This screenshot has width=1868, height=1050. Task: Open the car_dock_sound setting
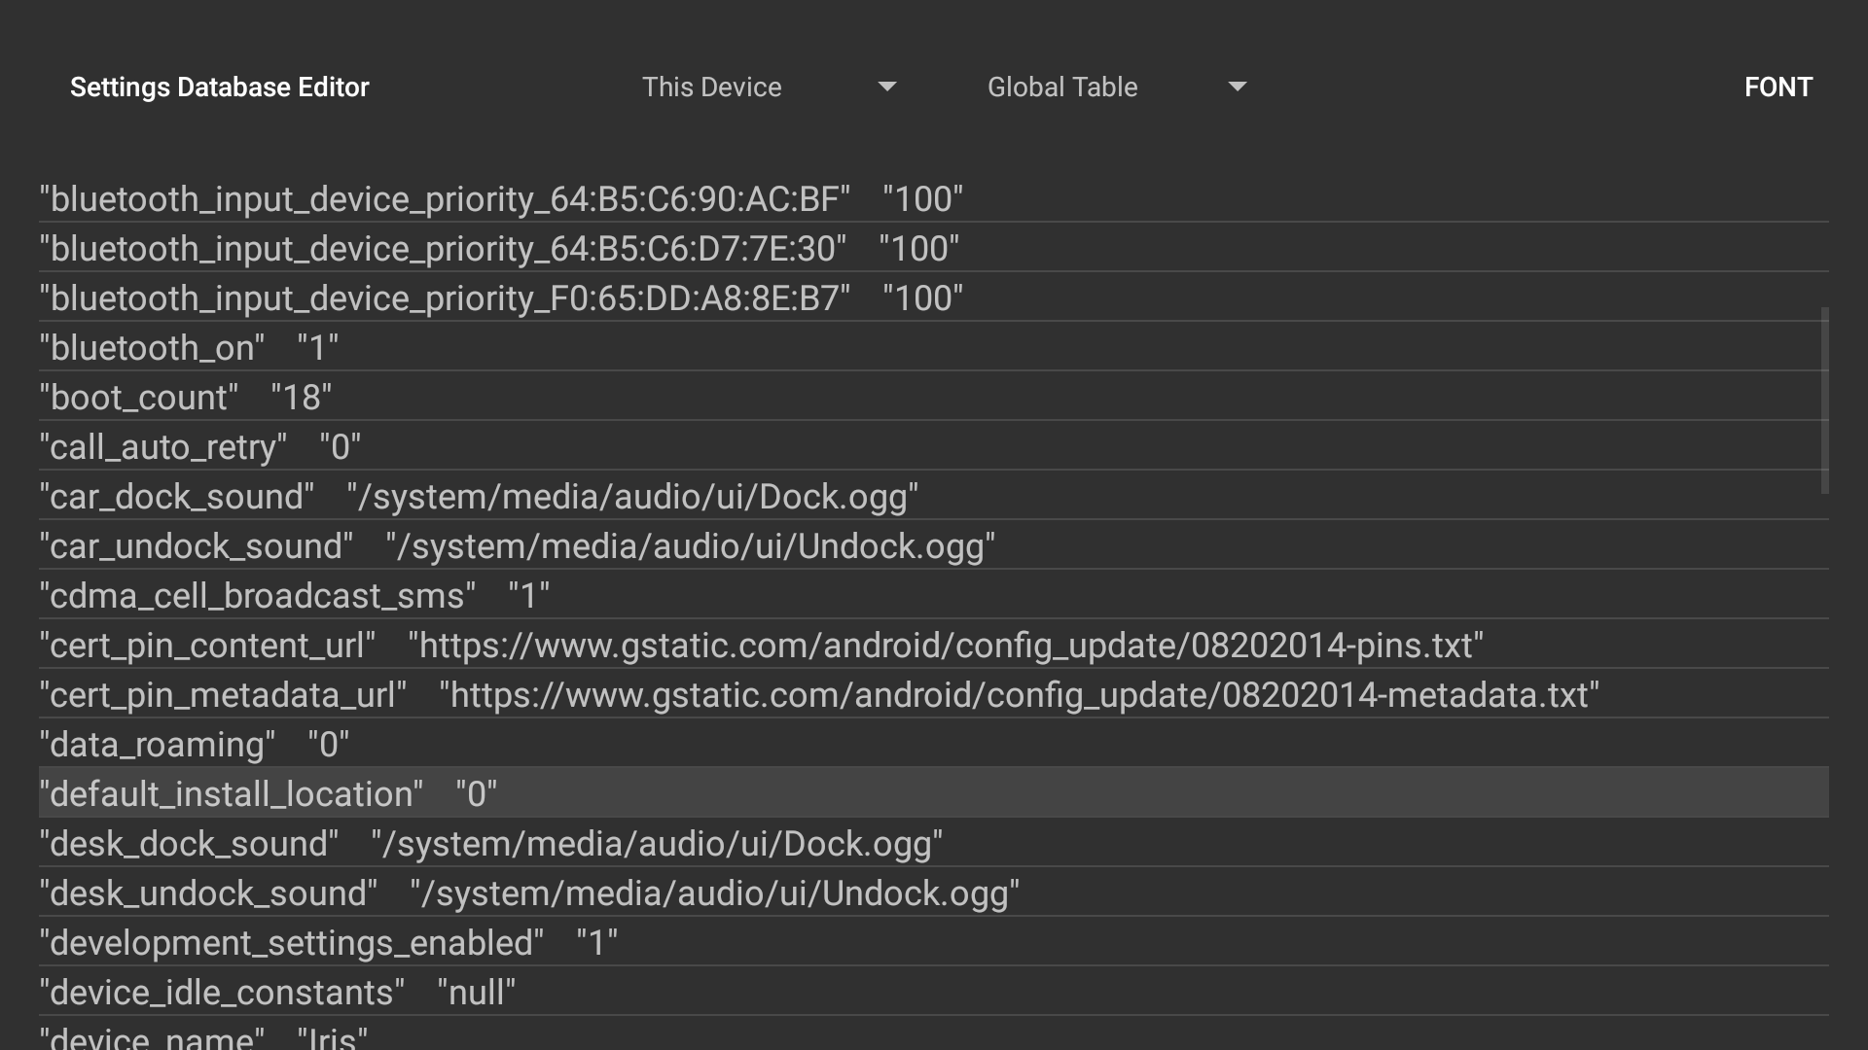point(478,496)
